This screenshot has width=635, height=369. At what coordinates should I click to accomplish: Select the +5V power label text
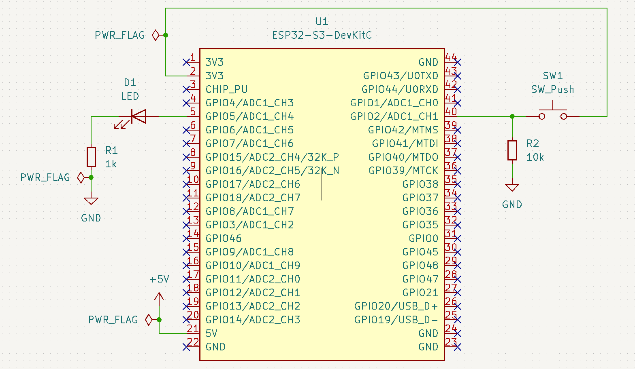pos(159,279)
